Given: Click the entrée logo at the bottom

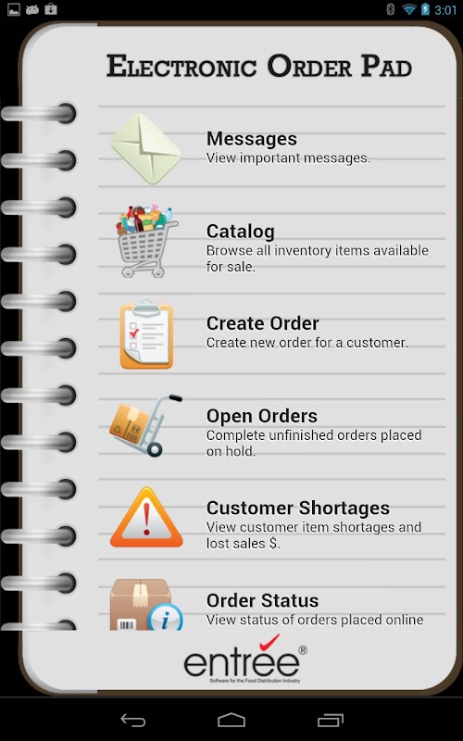Looking at the screenshot, I should (x=244, y=659).
